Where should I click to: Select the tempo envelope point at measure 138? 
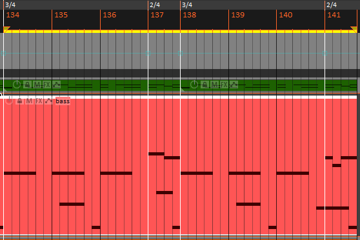click(181, 54)
